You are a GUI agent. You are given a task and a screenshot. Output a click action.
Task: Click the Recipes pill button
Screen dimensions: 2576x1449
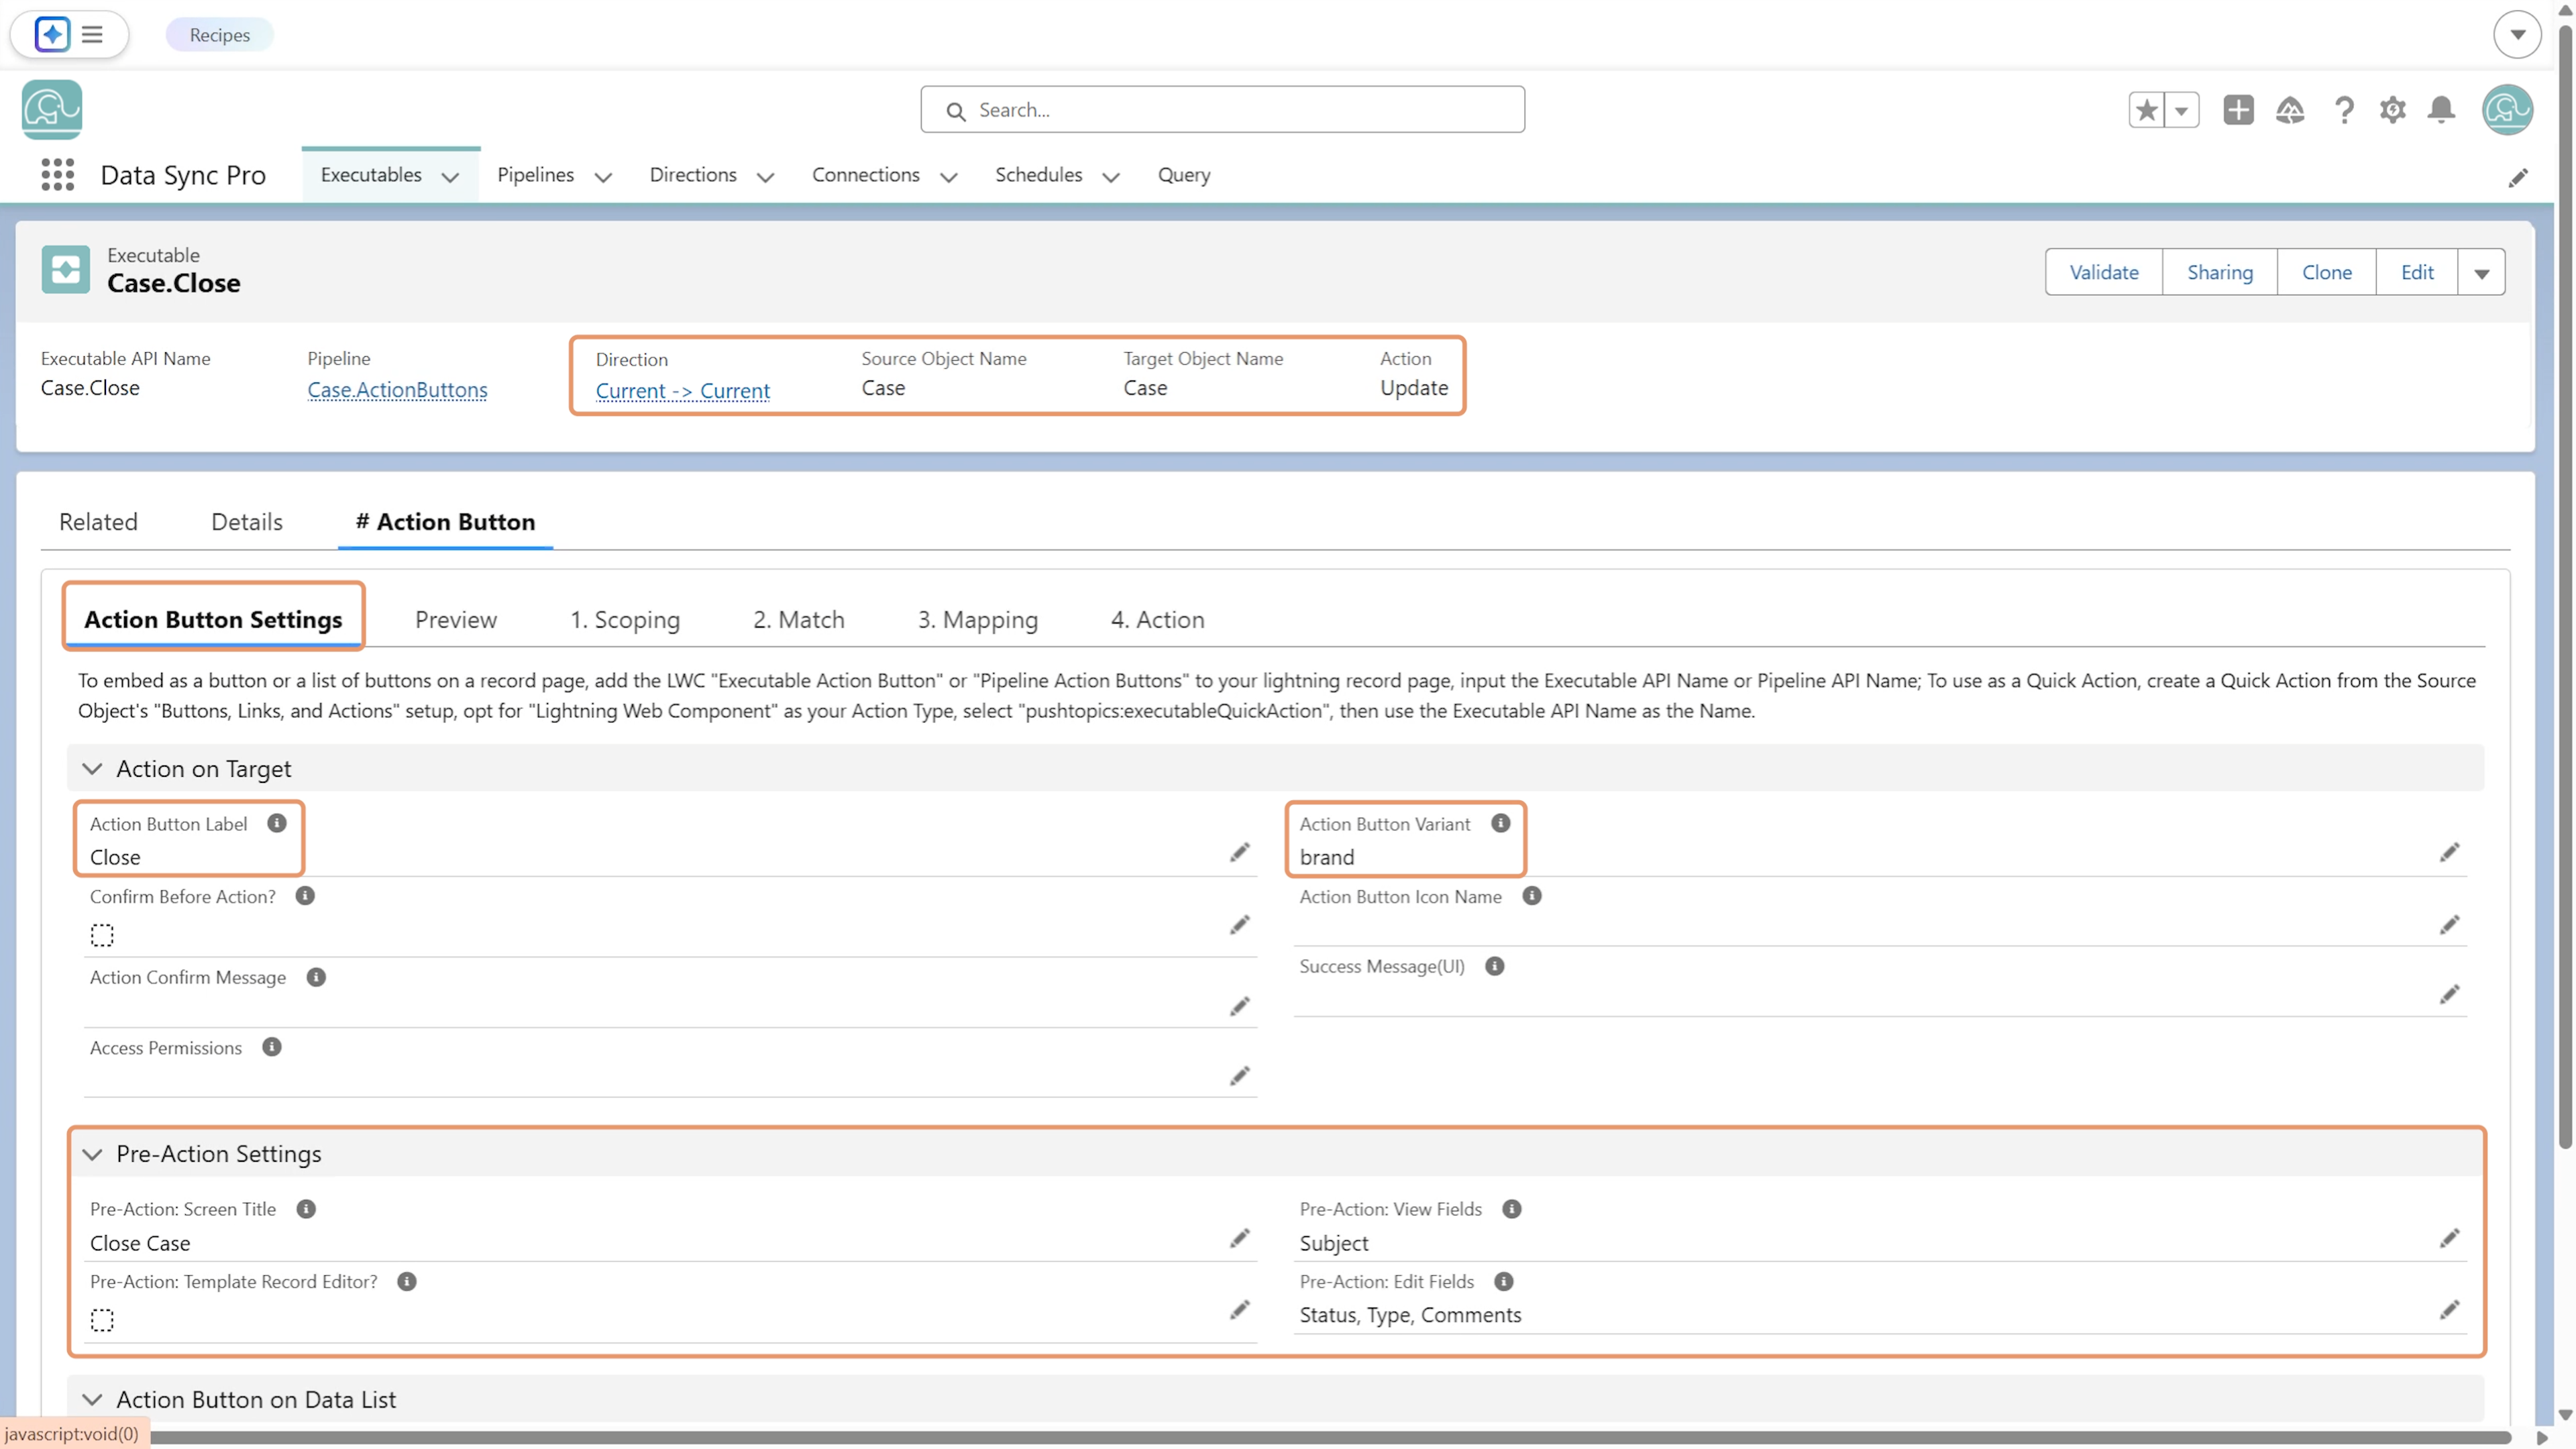click(x=220, y=34)
